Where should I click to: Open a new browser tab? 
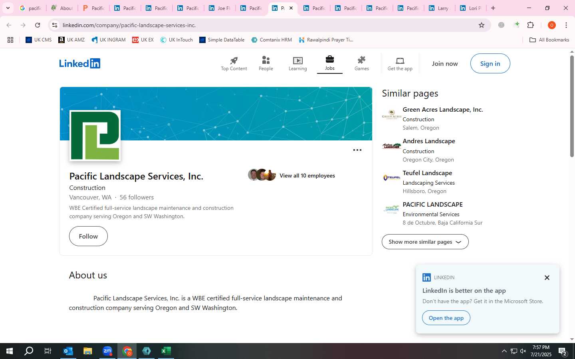[493, 8]
